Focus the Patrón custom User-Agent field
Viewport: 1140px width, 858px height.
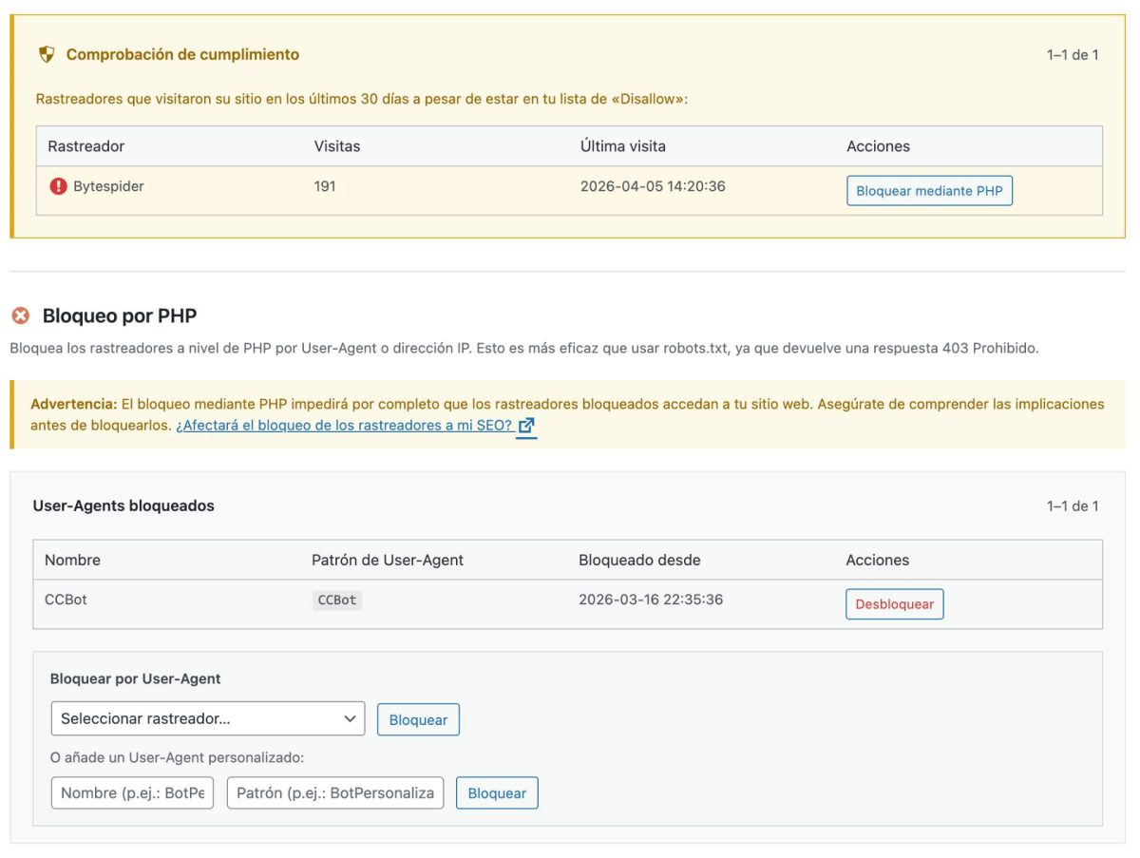335,792
